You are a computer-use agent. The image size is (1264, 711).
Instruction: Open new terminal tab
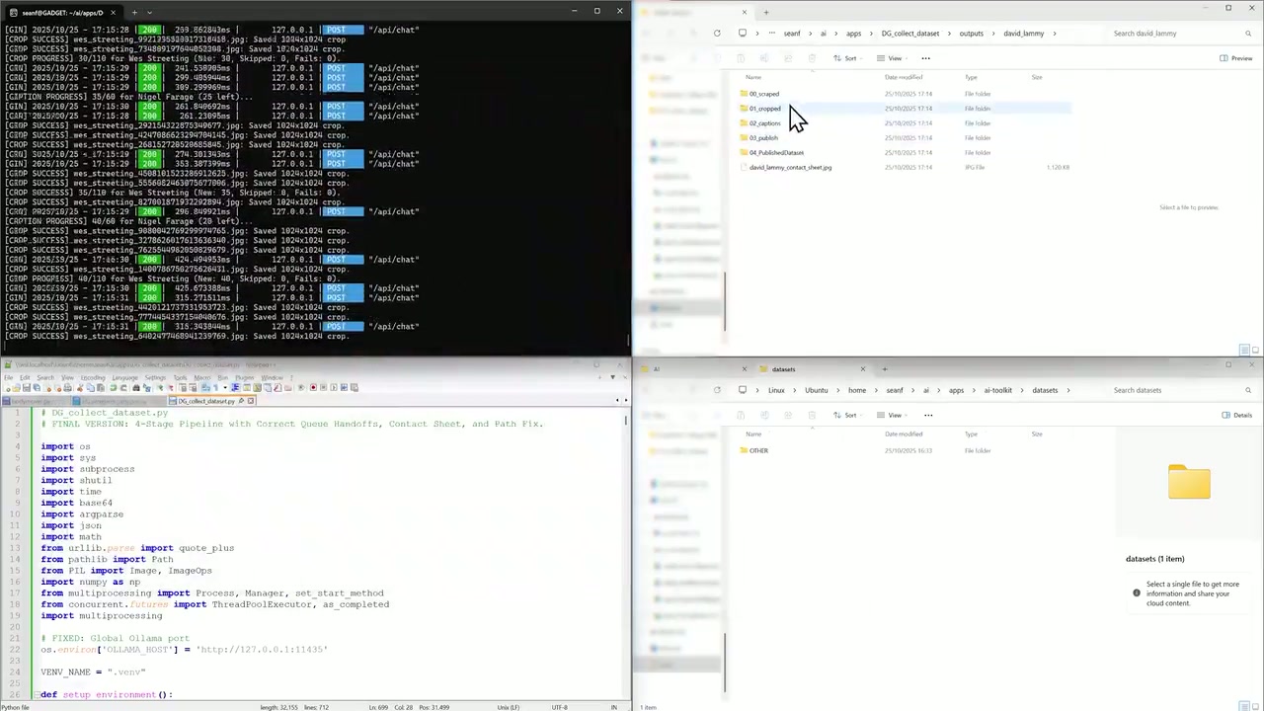click(134, 13)
